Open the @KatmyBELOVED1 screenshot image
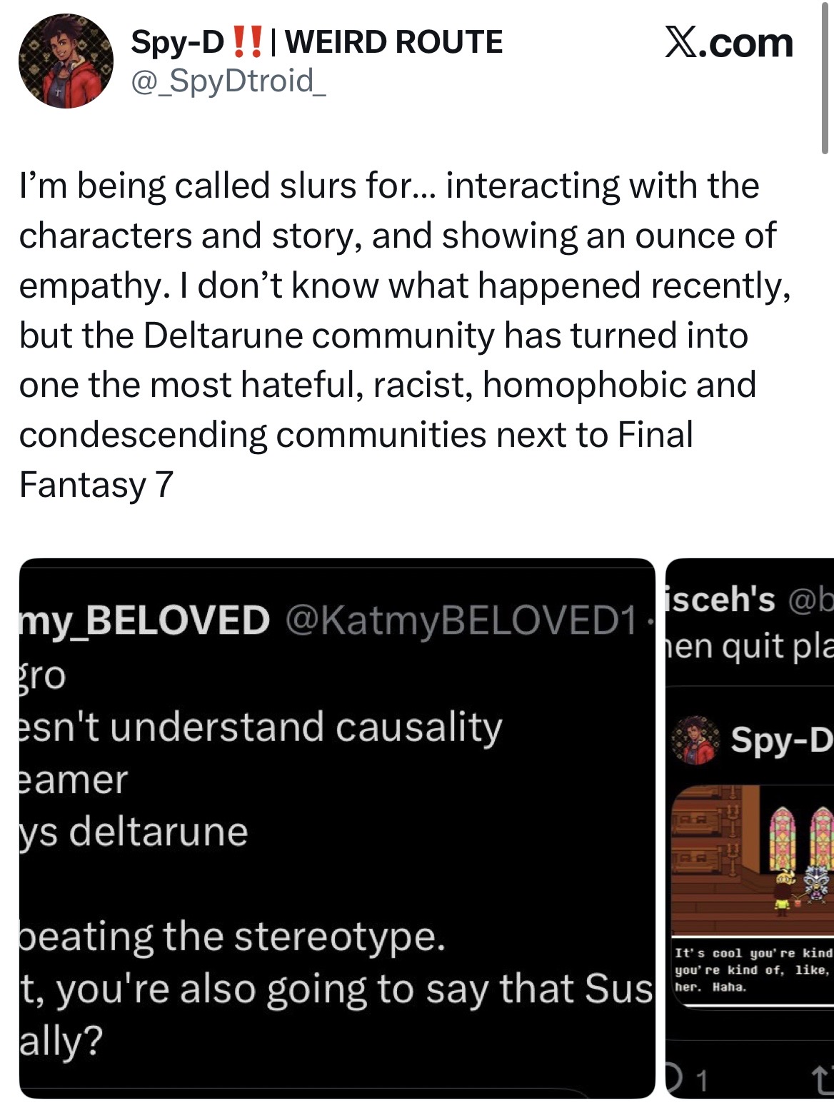The image size is (834, 1113). [x=337, y=829]
